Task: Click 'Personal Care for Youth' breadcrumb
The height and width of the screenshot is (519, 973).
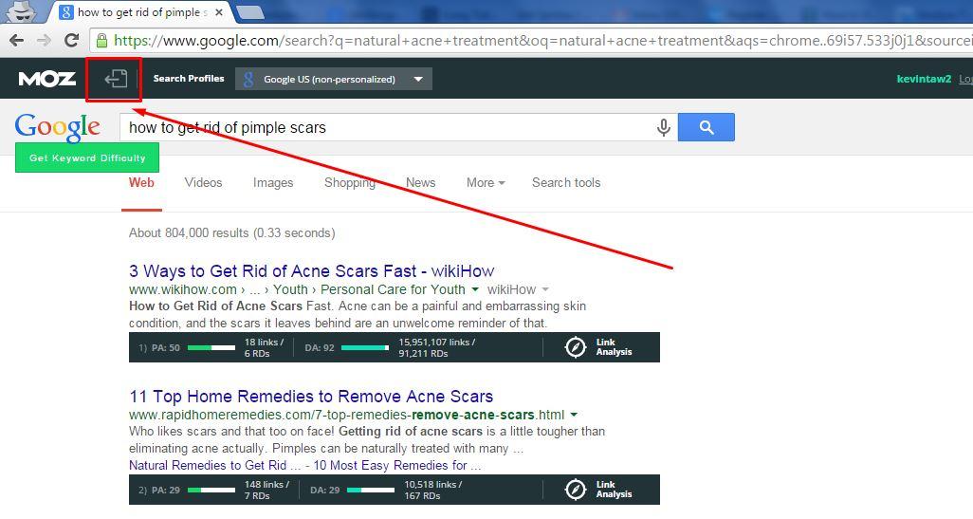Action: click(x=393, y=289)
